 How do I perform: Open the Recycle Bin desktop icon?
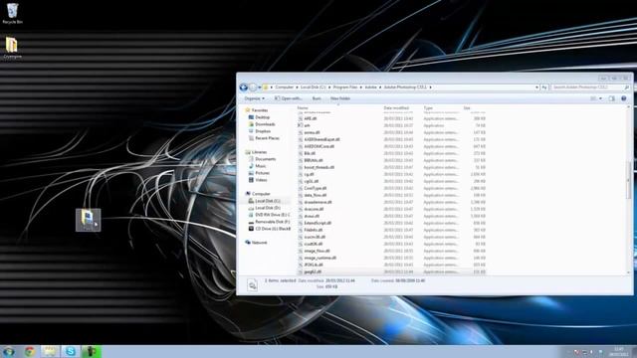[12, 13]
